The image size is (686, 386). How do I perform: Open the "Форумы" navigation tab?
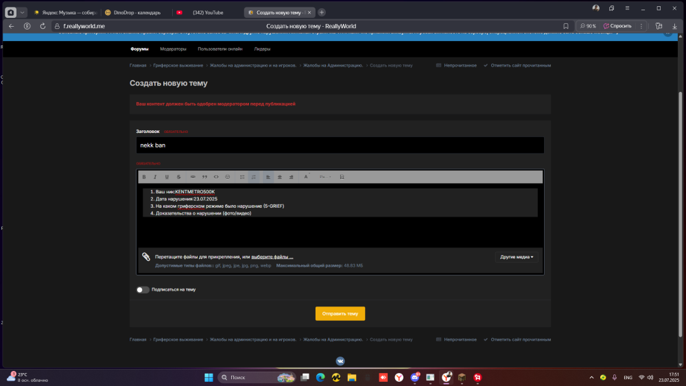(x=139, y=49)
